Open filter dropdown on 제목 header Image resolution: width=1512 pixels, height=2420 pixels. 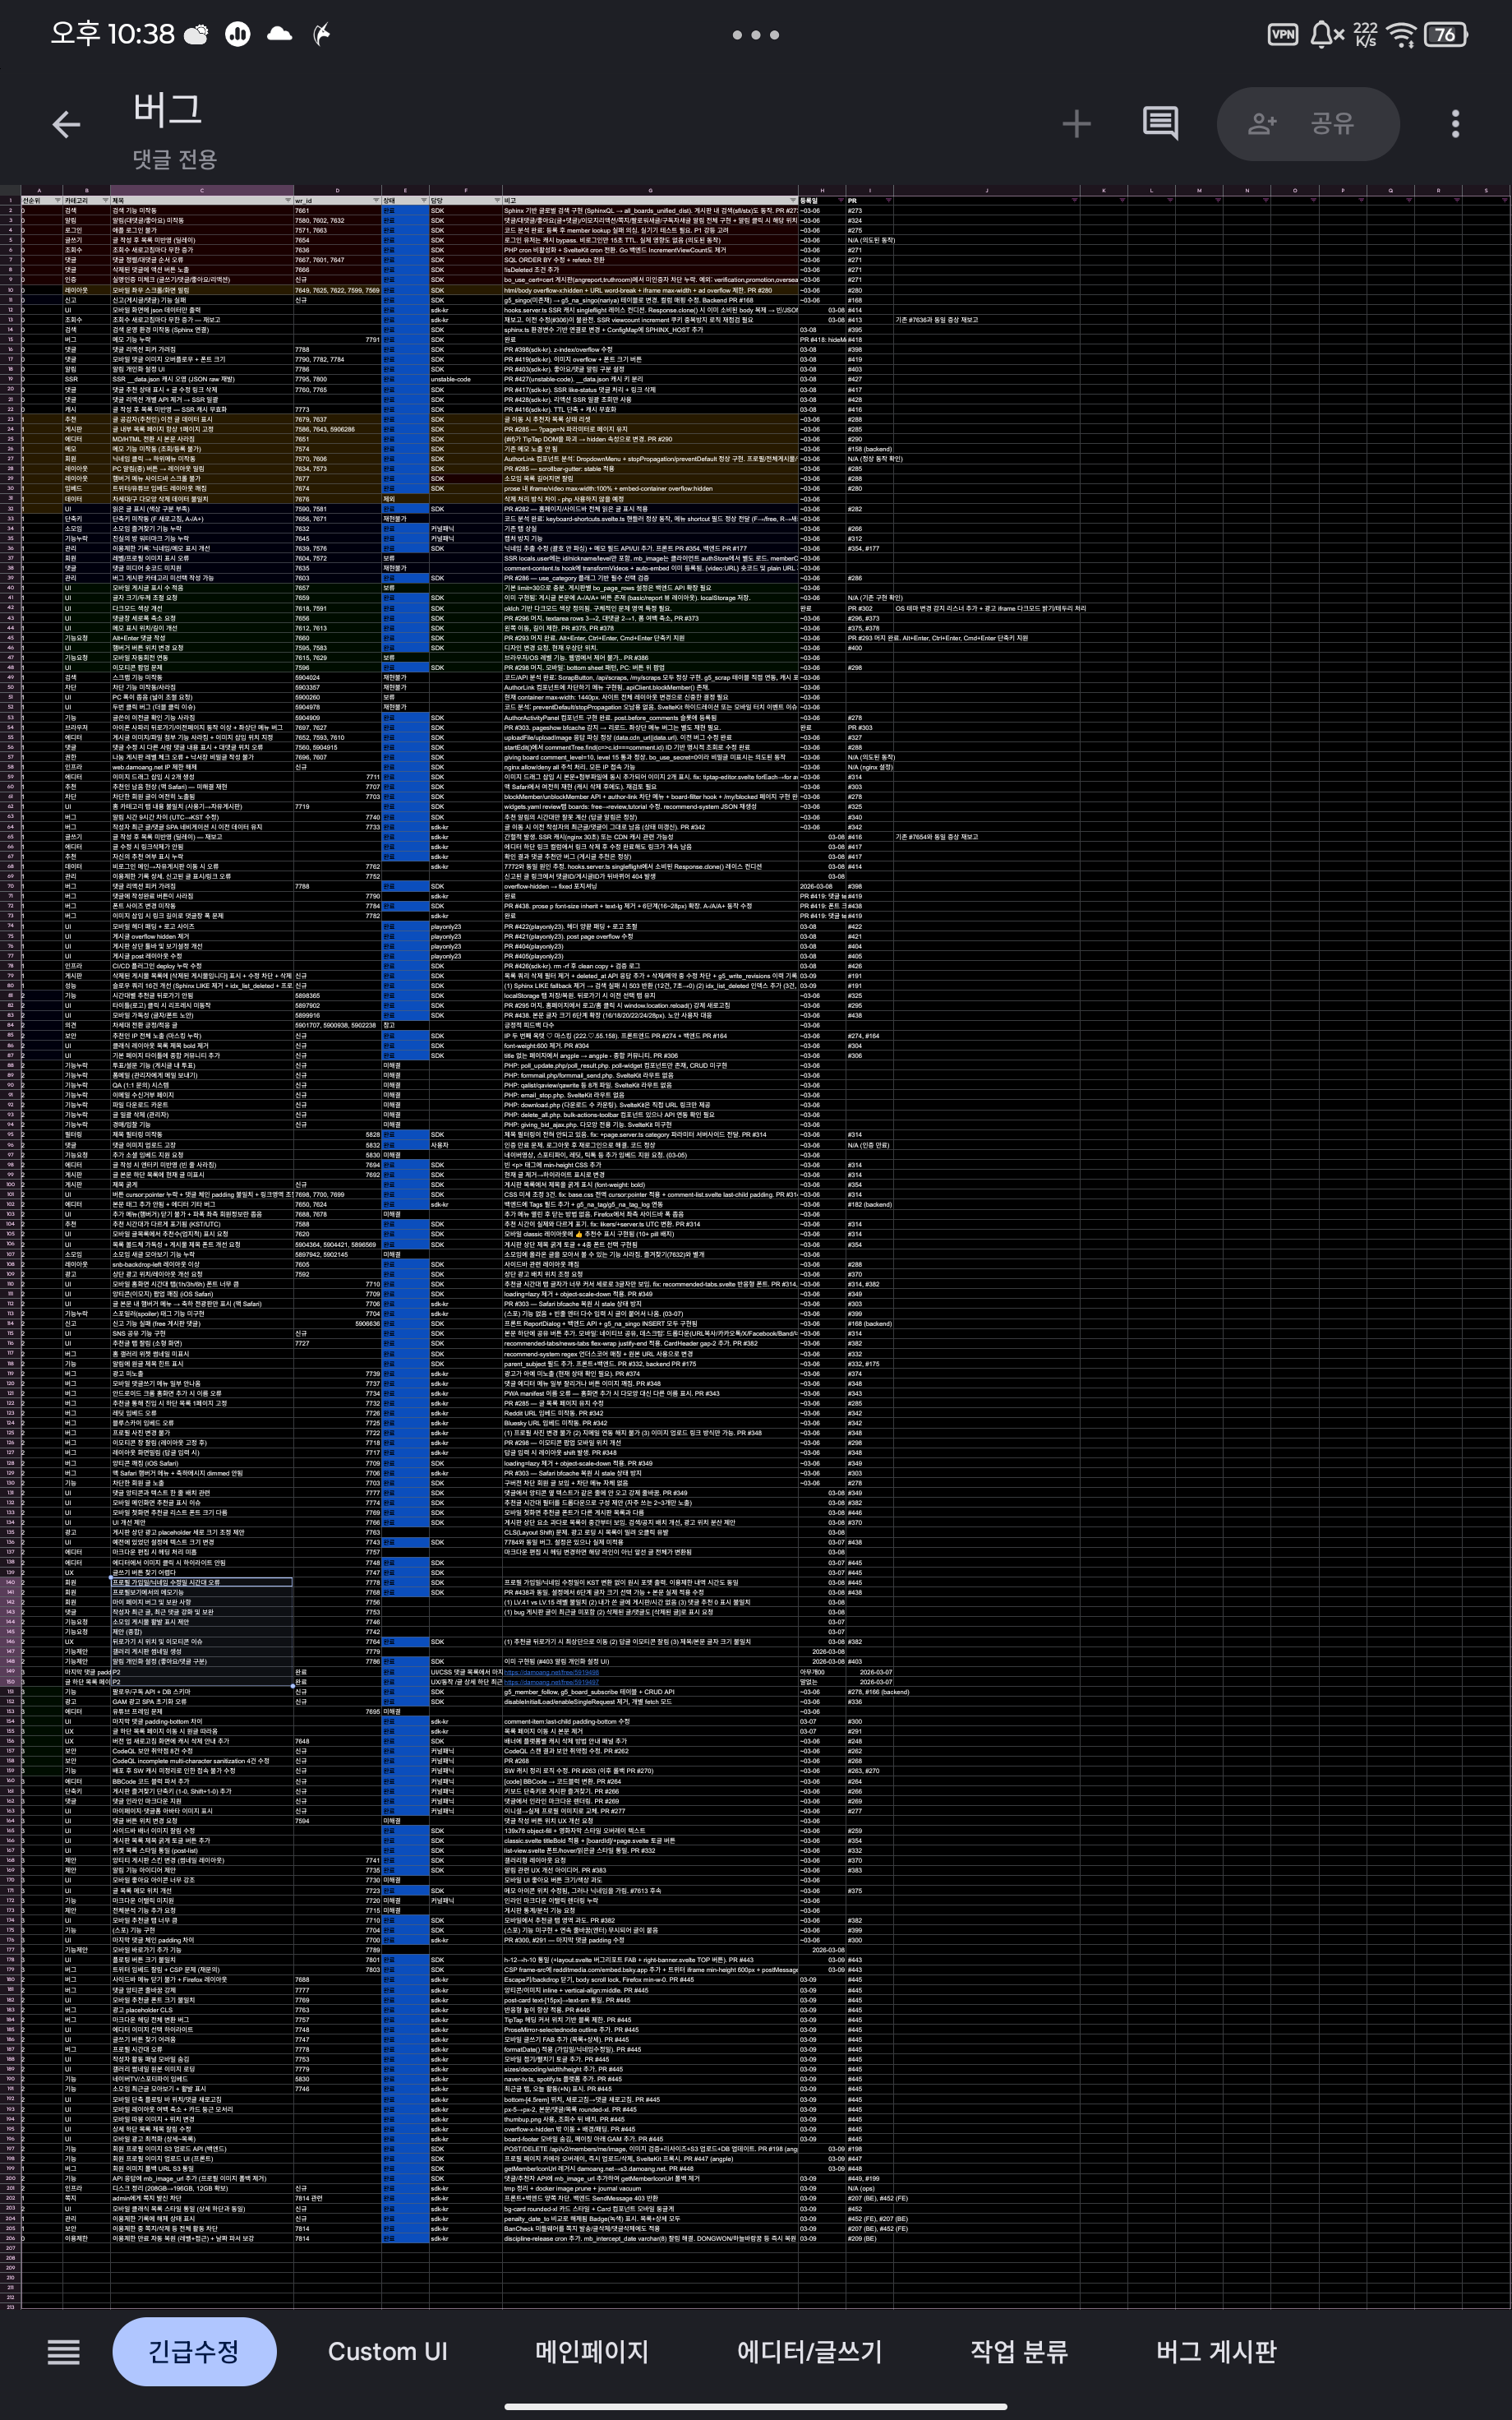tap(288, 201)
